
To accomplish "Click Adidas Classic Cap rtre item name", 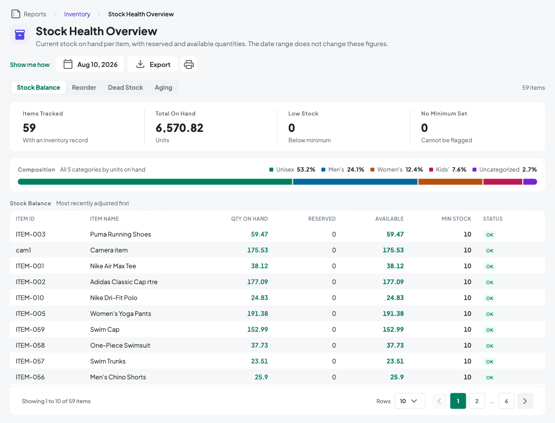I will [x=124, y=282].
